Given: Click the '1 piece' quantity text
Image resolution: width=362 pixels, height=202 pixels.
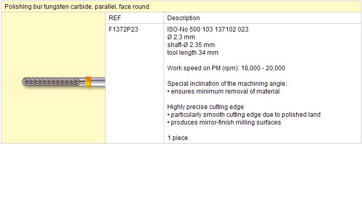Looking at the screenshot, I should (178, 138).
